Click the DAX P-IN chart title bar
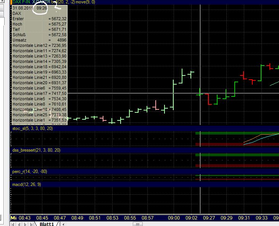The height and width of the screenshot is (226, 279). [145, 2]
